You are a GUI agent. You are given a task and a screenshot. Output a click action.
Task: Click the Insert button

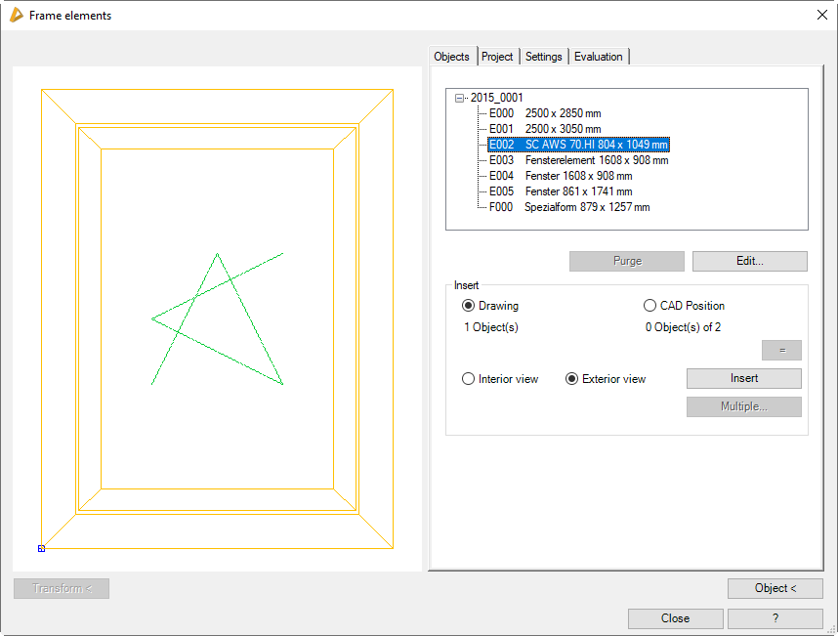click(x=743, y=378)
